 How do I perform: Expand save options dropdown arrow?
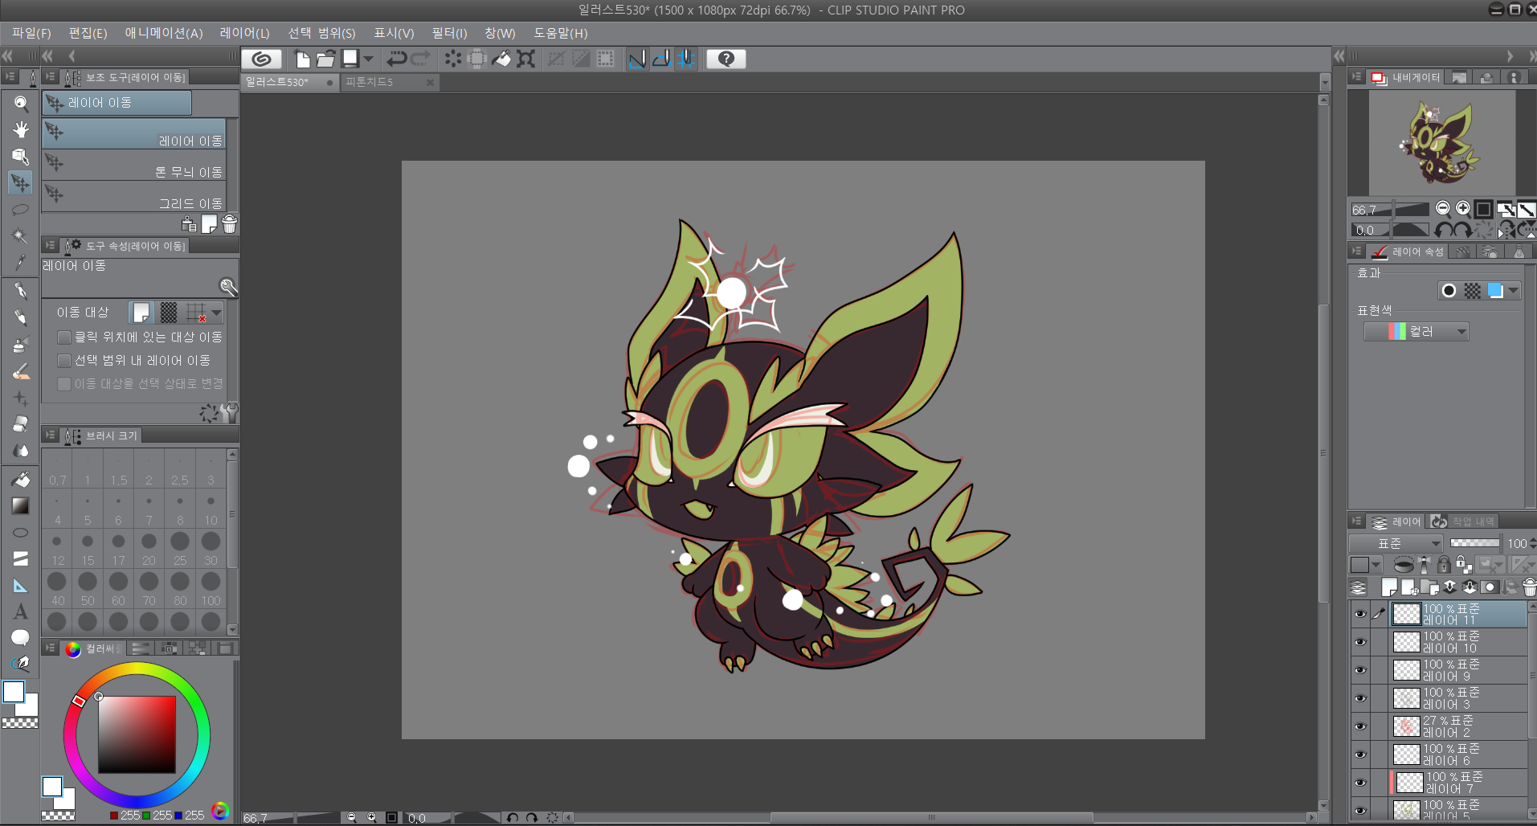[x=369, y=59]
